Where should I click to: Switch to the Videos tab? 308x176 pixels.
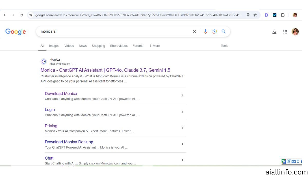pyautogui.click(x=69, y=46)
